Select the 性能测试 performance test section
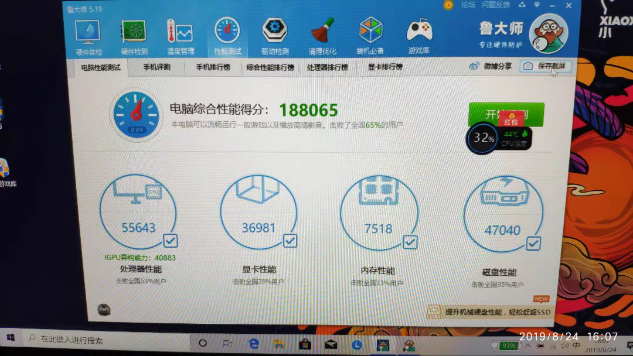 tap(227, 36)
